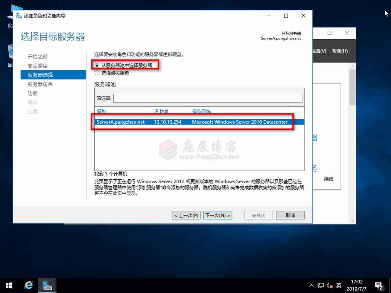Click the network icon in the system tray
Image resolution: width=391 pixels, height=293 pixels.
click(321, 285)
